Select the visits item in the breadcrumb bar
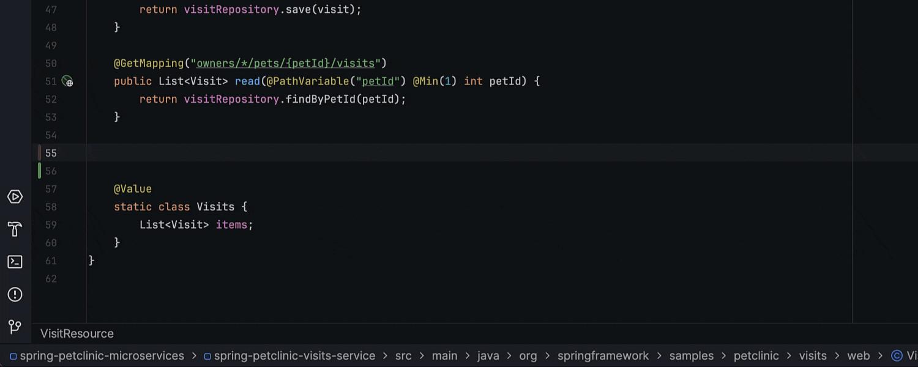 pyautogui.click(x=812, y=355)
